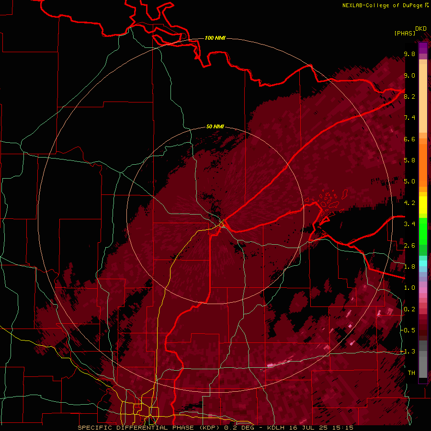Image resolution: width=431 pixels, height=431 pixels.
Task: Click the TH threshold label
Action: tap(411, 373)
